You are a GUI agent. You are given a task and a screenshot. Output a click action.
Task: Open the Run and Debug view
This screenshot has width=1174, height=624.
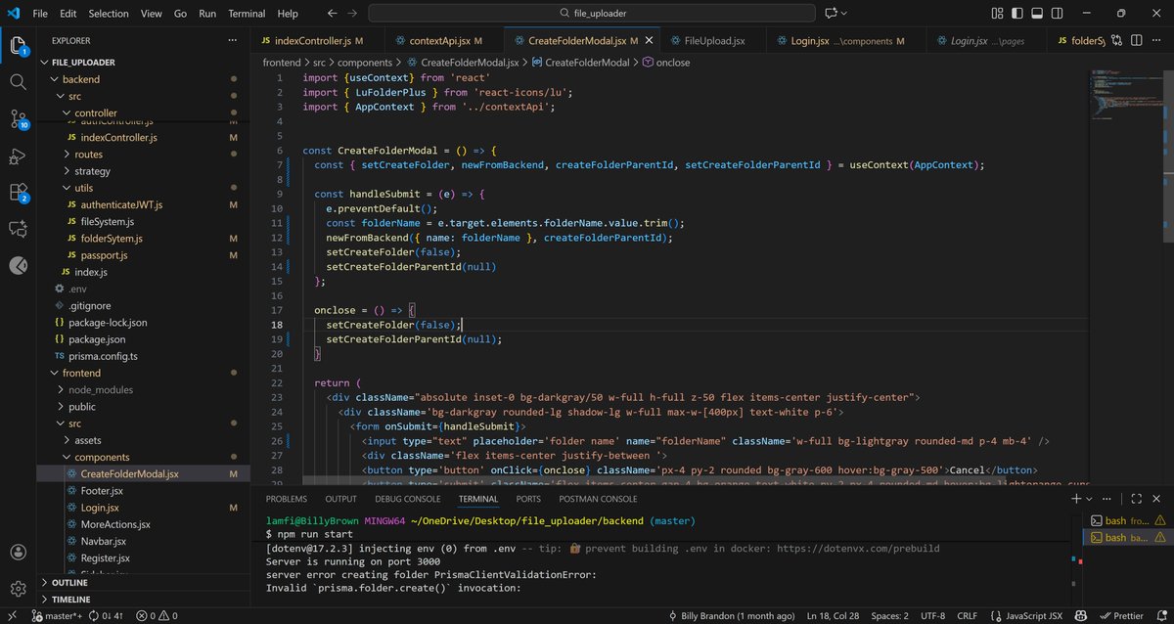tap(18, 156)
